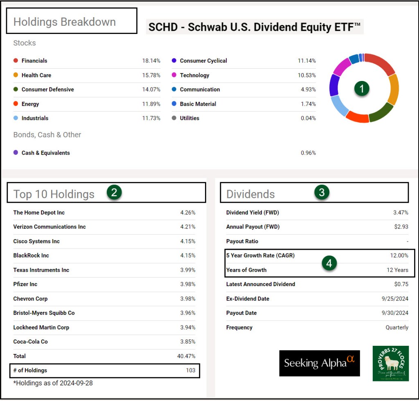
Task: Select the # of Holdings row
Action: click(104, 371)
